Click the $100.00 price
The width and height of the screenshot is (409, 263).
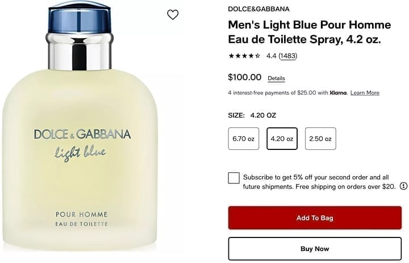click(245, 77)
